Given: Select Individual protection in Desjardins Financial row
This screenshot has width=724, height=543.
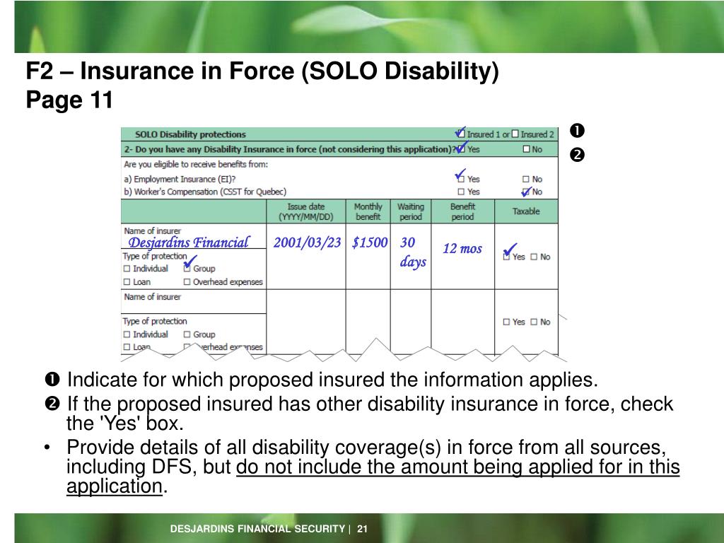Looking at the screenshot, I should pos(127,269).
